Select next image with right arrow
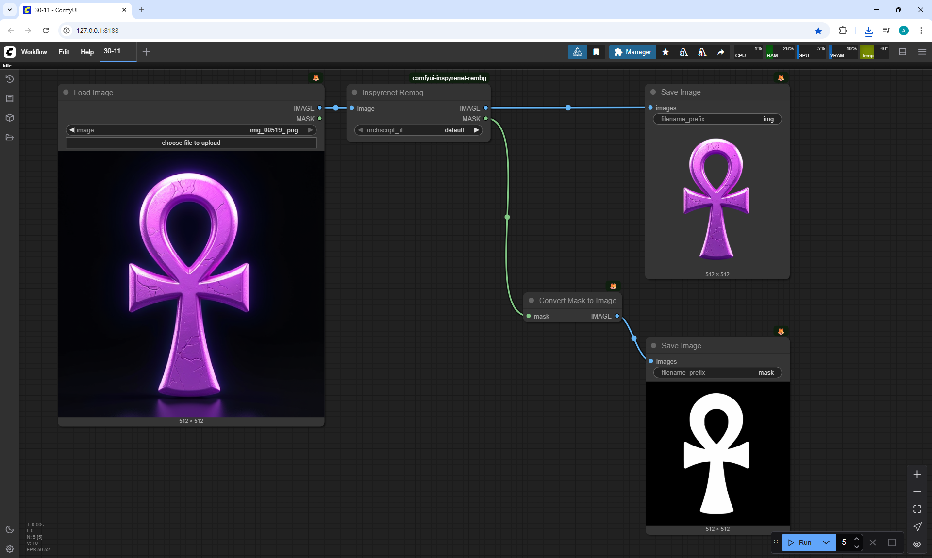 pyautogui.click(x=310, y=130)
